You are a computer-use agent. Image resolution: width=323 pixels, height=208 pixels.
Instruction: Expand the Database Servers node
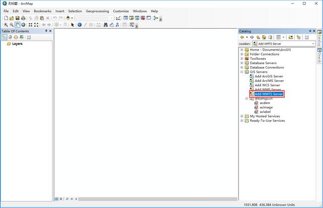(x=242, y=63)
